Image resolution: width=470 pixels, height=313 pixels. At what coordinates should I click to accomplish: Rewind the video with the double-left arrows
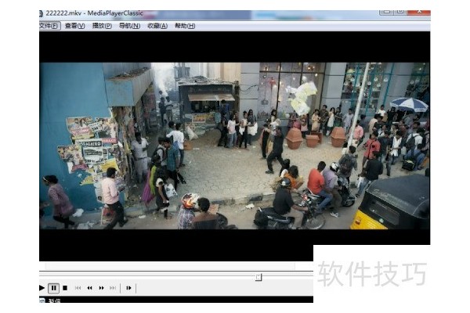[89, 288]
